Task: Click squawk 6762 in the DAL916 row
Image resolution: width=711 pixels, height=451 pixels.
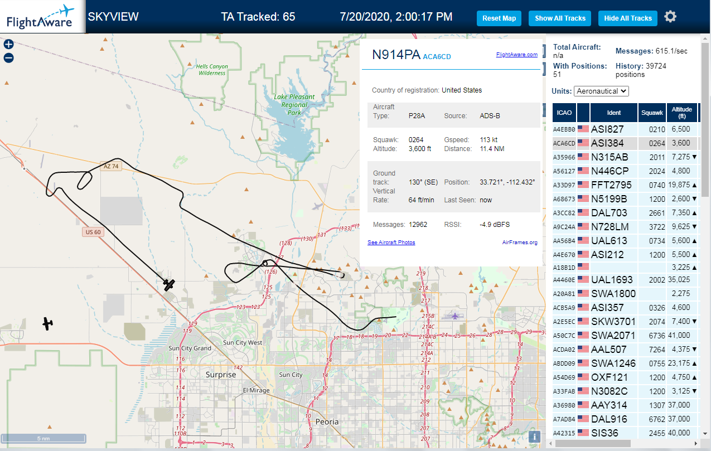Action: tap(657, 419)
